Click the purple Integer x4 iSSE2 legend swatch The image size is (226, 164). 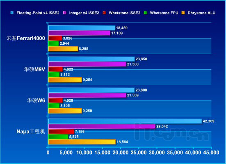coord(64,13)
